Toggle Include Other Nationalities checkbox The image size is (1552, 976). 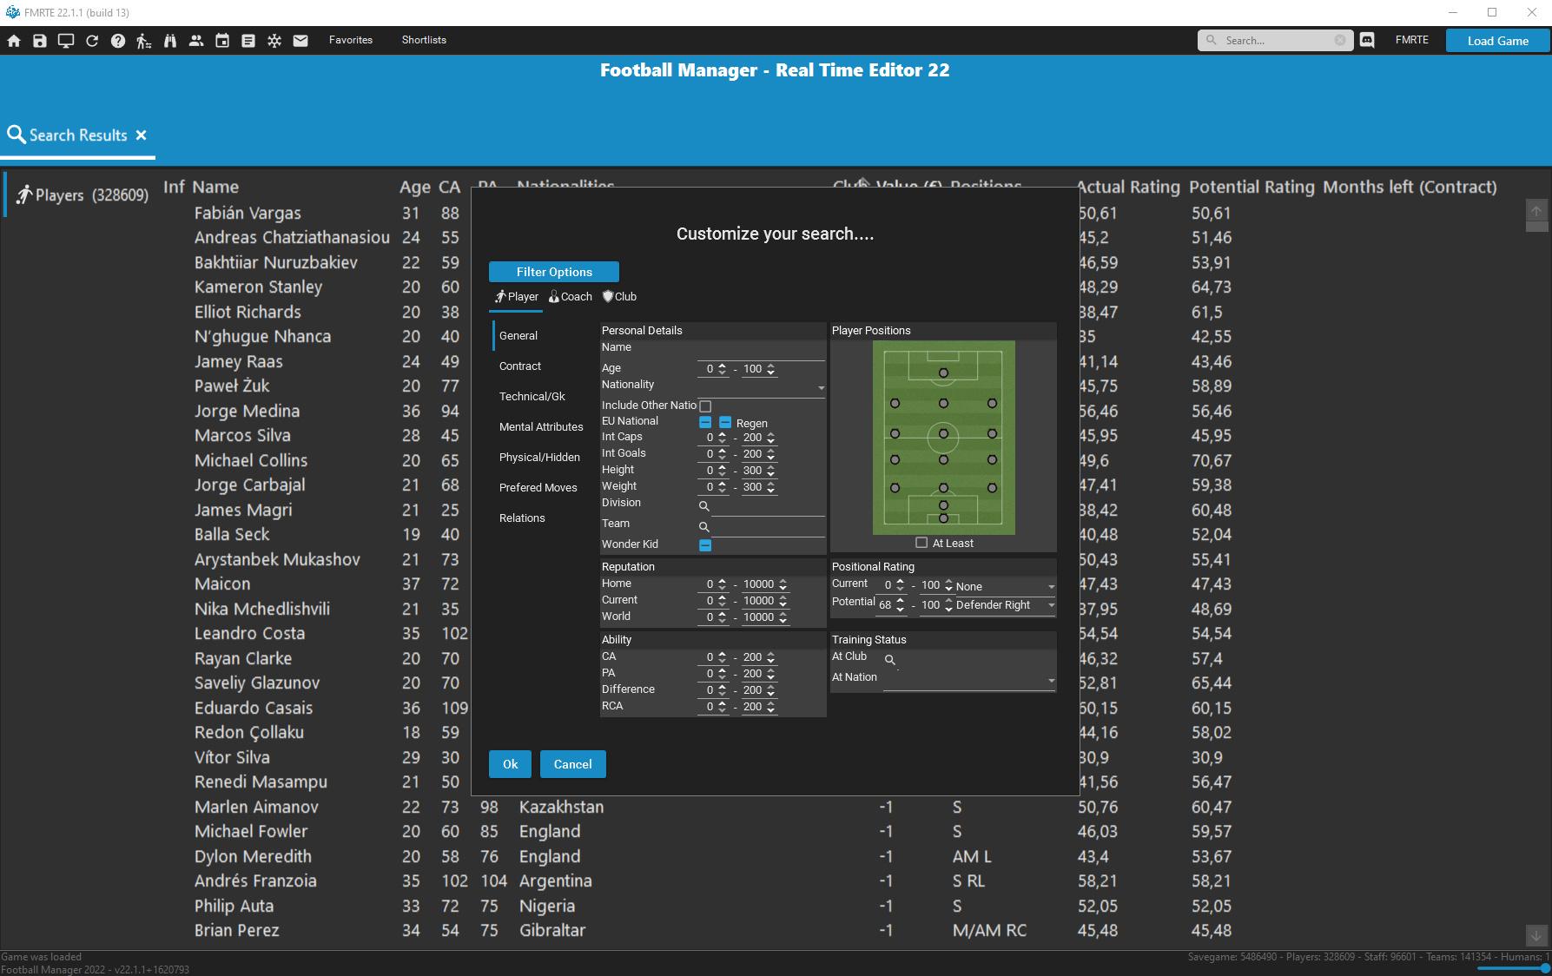[705, 406]
